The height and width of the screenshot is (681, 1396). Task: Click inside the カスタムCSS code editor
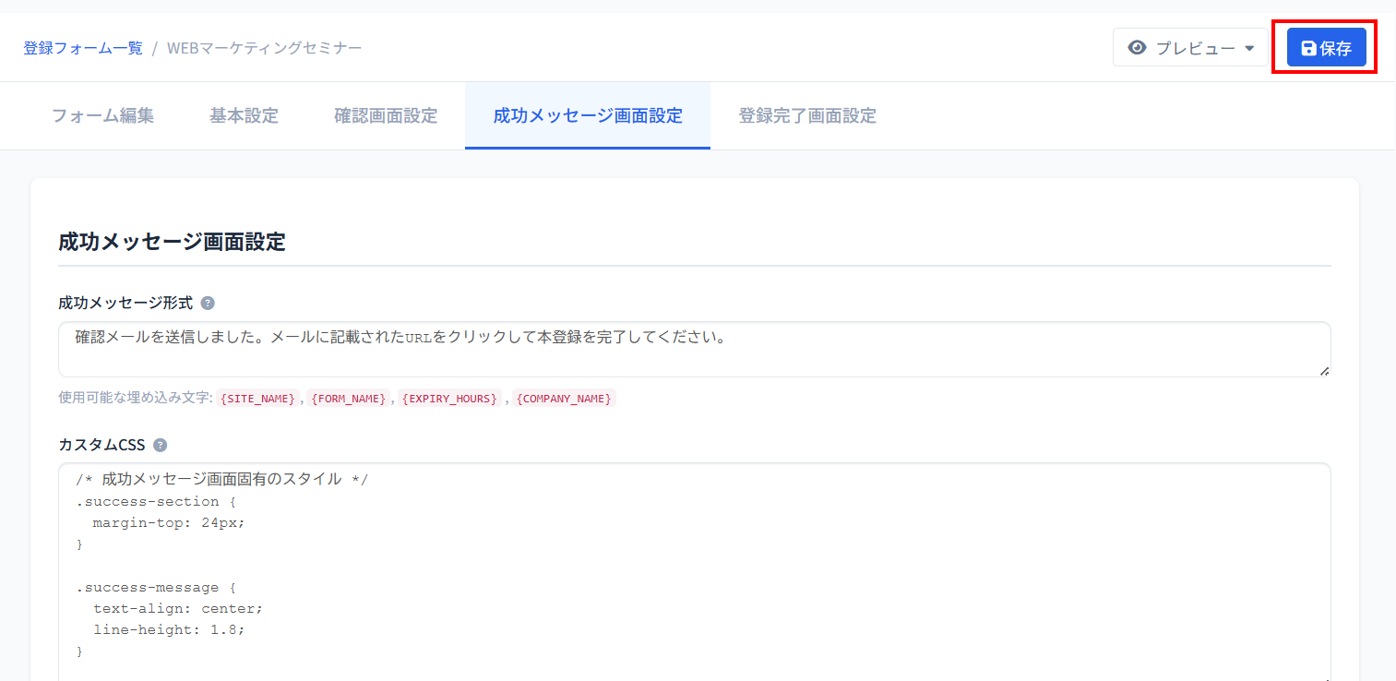tap(692, 572)
